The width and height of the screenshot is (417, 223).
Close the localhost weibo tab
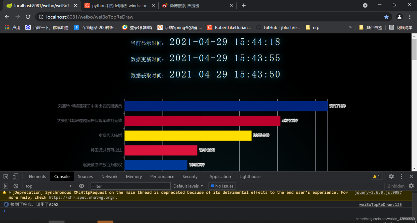pos(76,6)
